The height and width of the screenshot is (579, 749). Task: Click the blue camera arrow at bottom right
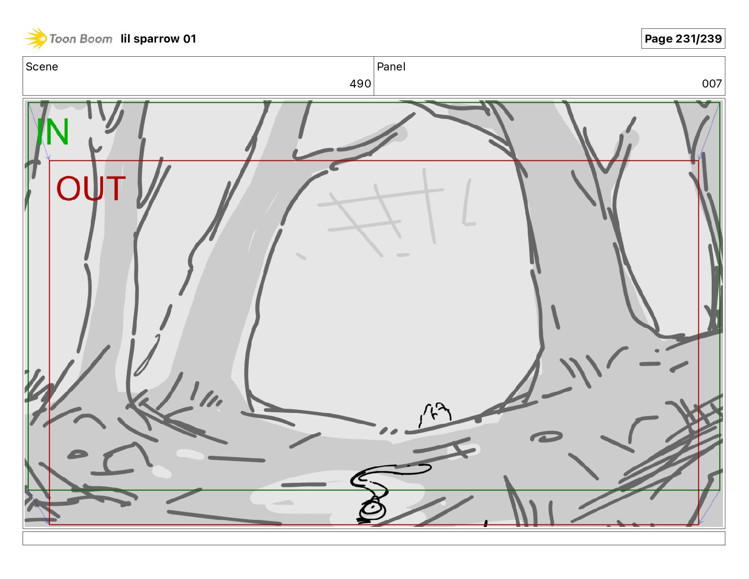pyautogui.click(x=709, y=507)
